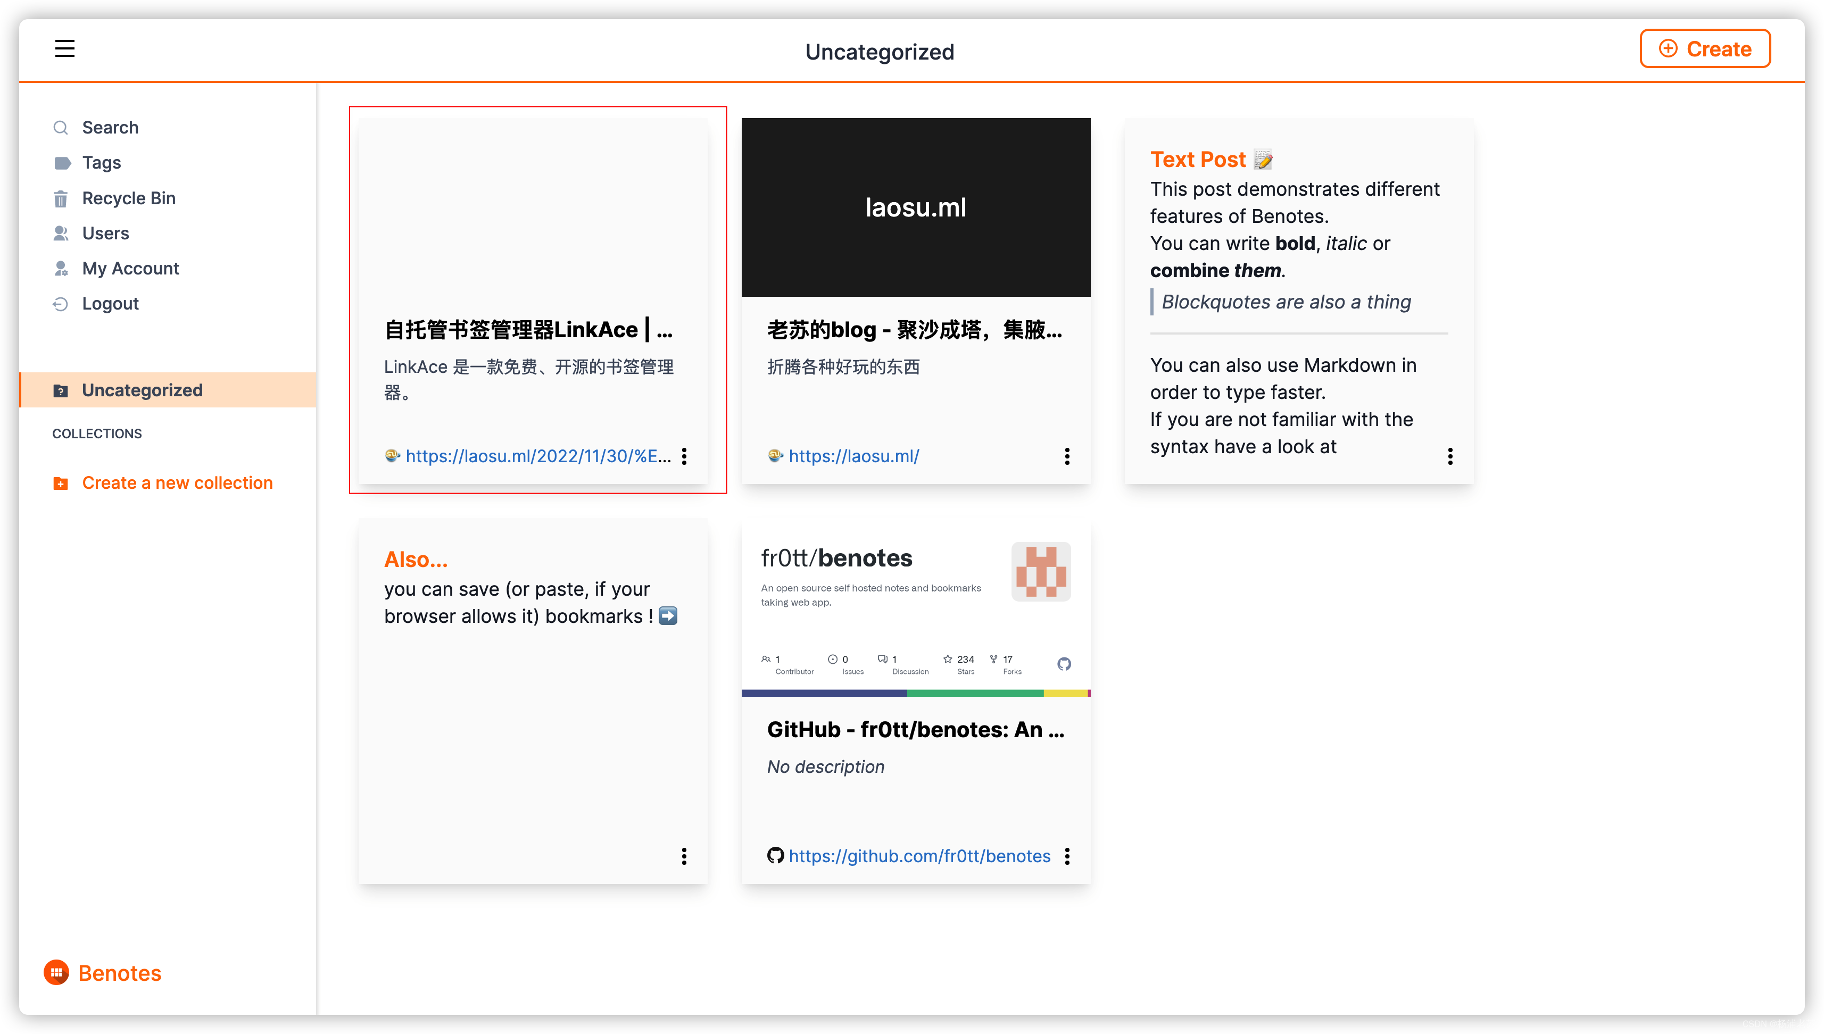The image size is (1824, 1034).
Task: Click the Logout arrow icon
Action: [60, 304]
